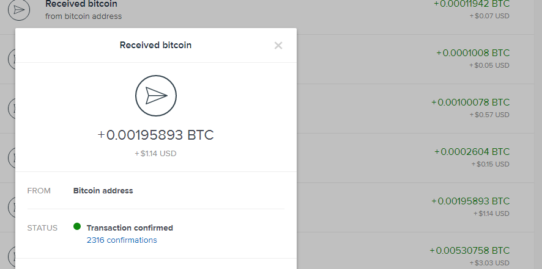Click the "from bitcoin address" subtitle
The width and height of the screenshot is (542, 269).
83,16
